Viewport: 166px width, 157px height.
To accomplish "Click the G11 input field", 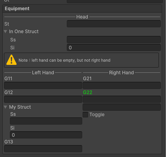I will tap(43, 85).
